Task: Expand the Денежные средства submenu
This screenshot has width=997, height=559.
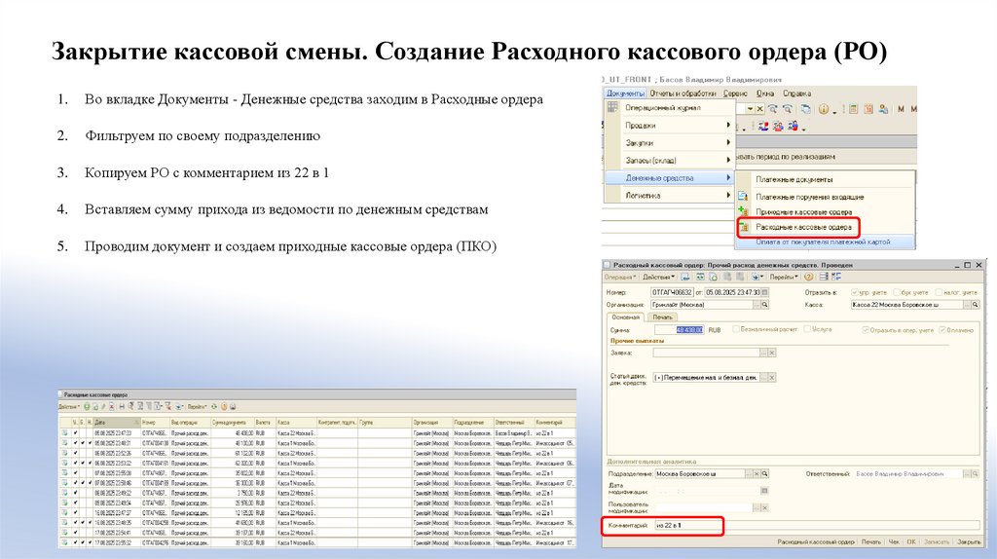Action: tap(668, 178)
